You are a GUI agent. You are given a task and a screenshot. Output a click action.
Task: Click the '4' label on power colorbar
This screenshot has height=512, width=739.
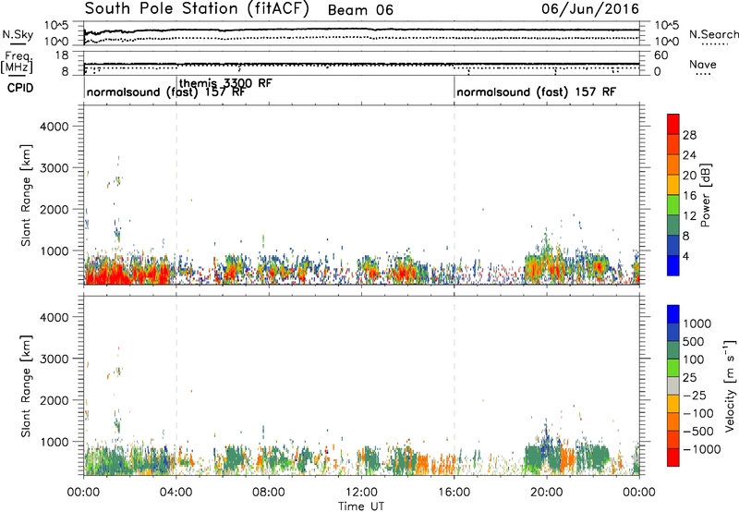point(686,256)
